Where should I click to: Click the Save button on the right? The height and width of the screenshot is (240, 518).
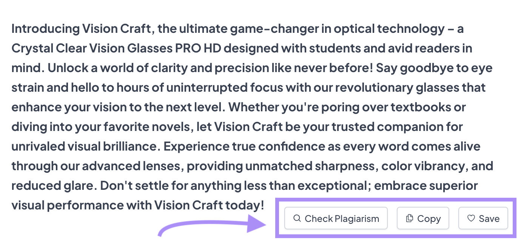pyautogui.click(x=483, y=218)
